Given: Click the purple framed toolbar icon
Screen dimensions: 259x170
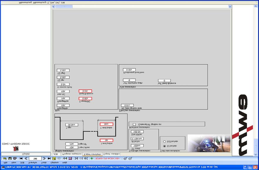Looking at the screenshot, I should 70,159.
